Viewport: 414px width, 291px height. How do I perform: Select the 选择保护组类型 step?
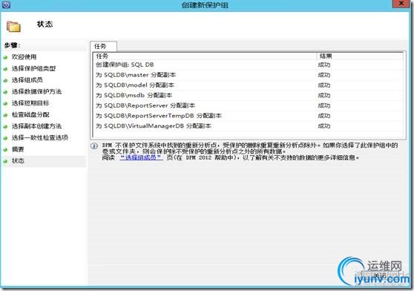[x=33, y=68]
